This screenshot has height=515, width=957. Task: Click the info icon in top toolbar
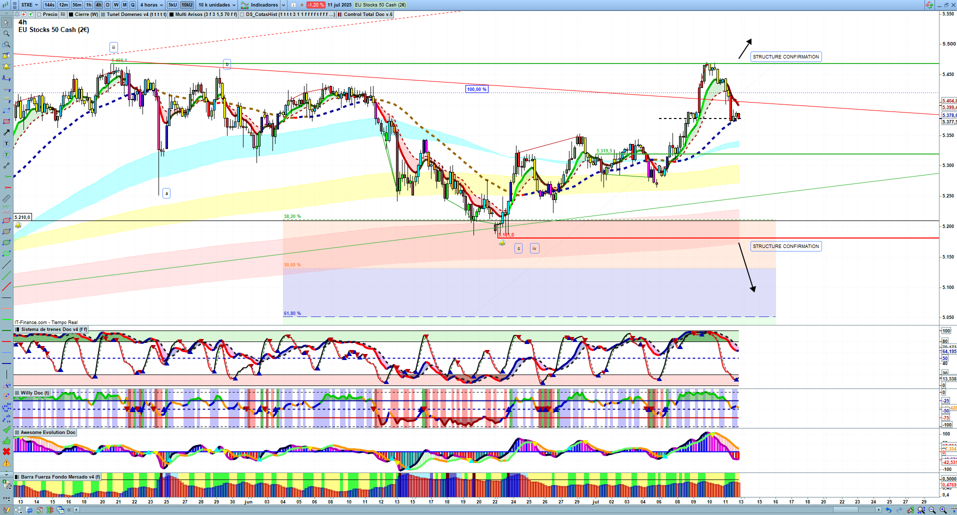293,5
